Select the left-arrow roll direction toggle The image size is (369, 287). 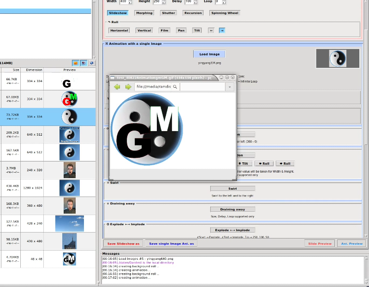click(211, 30)
